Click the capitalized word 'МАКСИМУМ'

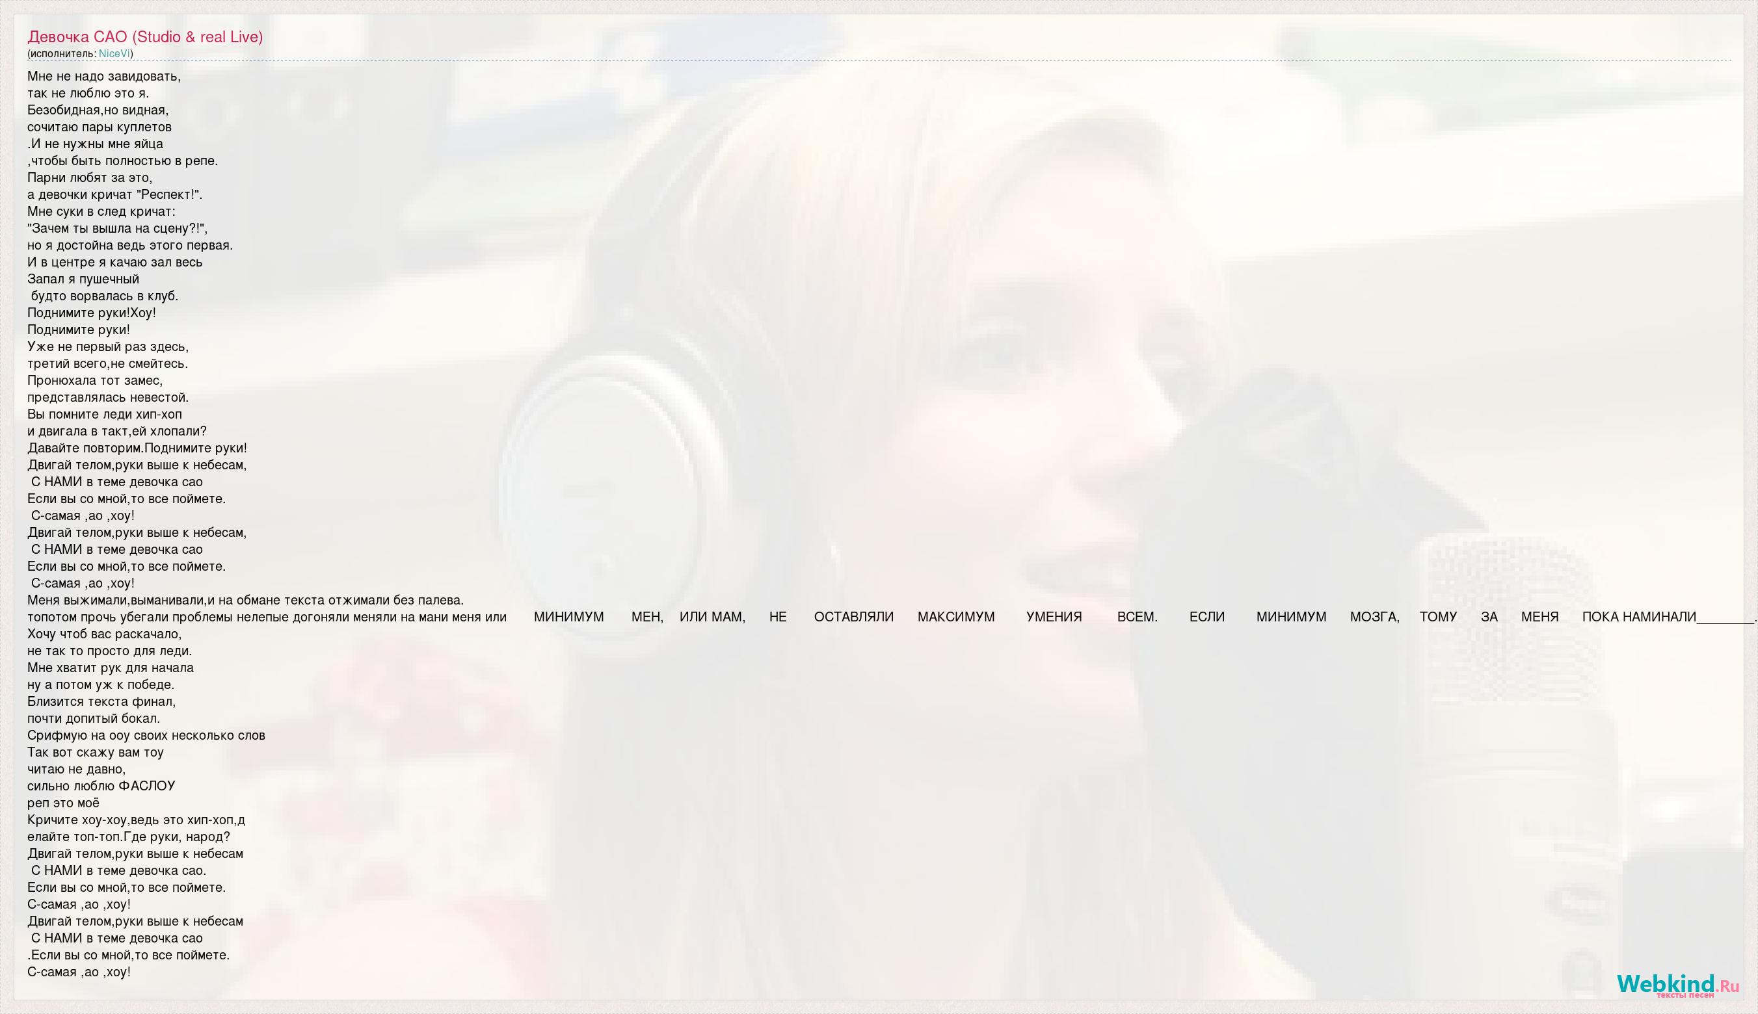tap(955, 617)
